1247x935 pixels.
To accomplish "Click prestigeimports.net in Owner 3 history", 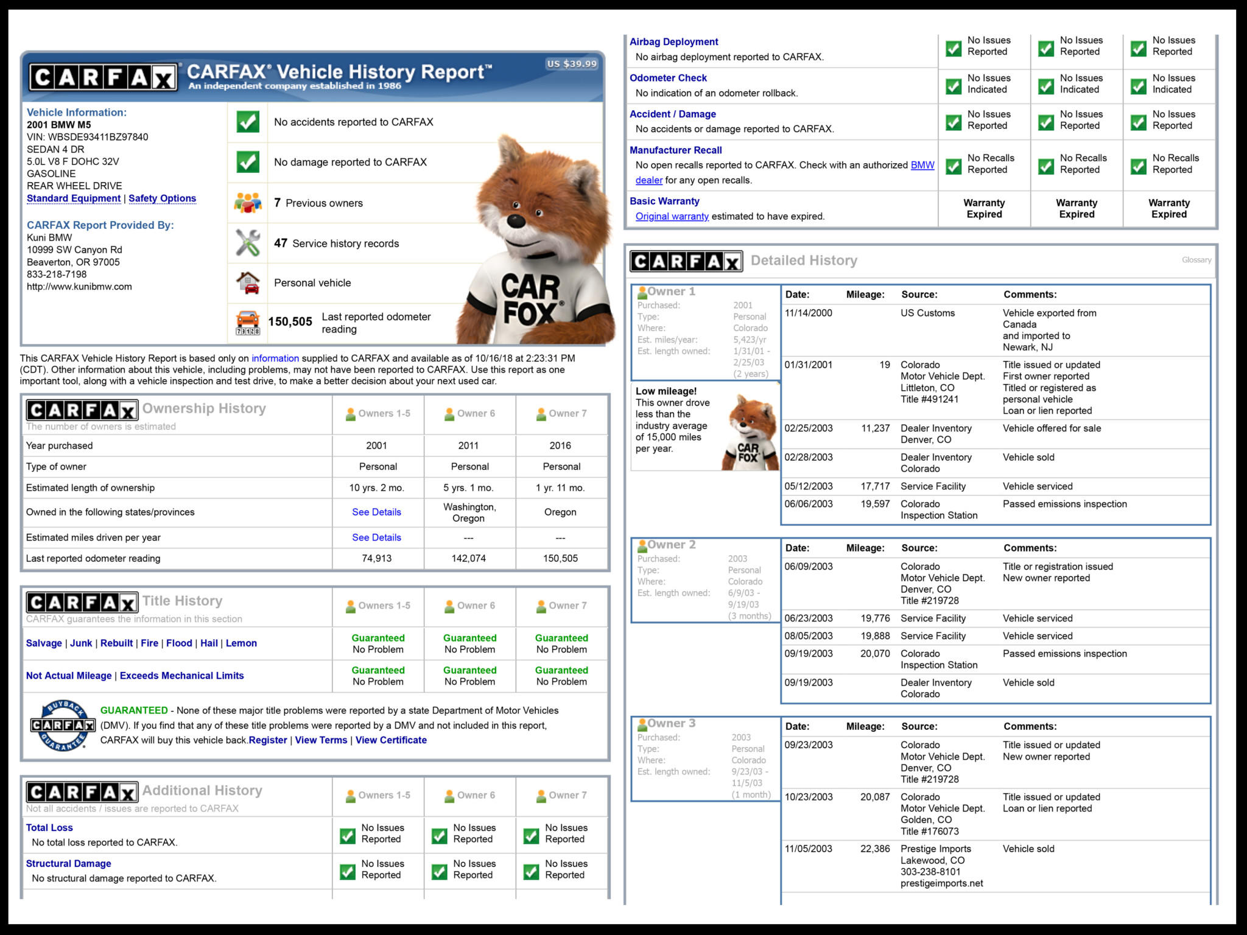I will [942, 883].
